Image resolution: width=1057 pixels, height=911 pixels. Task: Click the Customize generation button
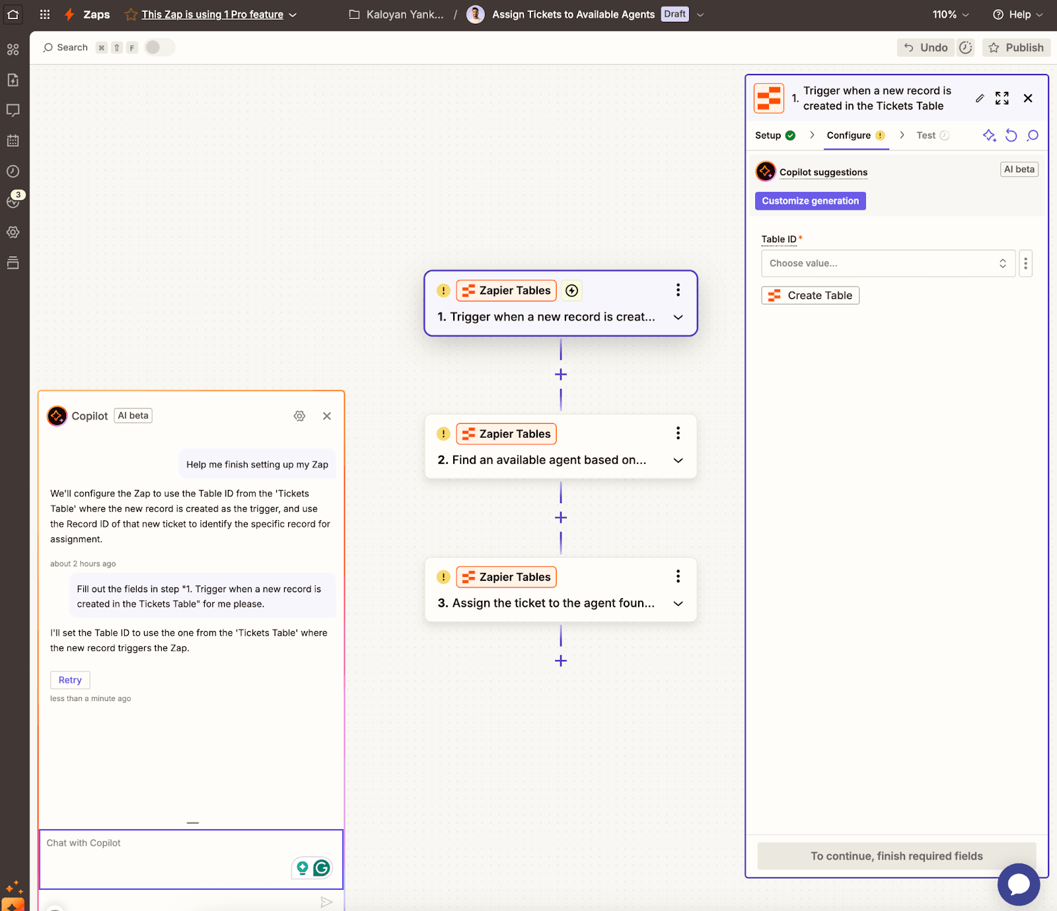(810, 201)
